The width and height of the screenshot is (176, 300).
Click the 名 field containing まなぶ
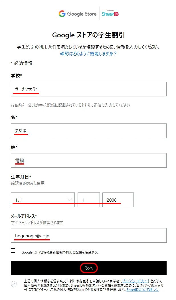(89, 131)
